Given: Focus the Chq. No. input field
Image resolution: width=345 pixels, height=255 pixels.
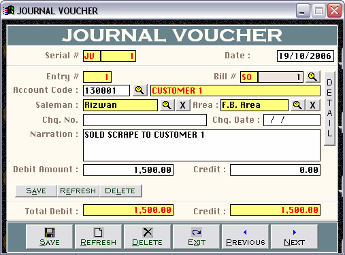Looking at the screenshot, I should [145, 120].
